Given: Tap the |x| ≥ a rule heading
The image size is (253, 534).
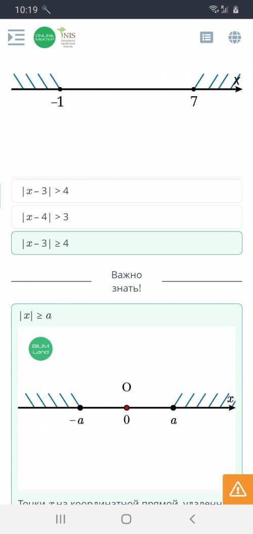Looking at the screenshot, I should click(35, 316).
